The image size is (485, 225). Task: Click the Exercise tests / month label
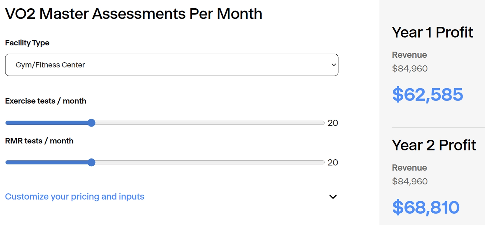click(46, 101)
